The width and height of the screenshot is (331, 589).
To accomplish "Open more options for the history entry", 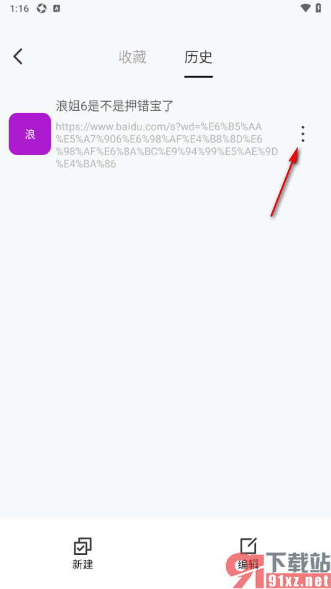I will (303, 134).
